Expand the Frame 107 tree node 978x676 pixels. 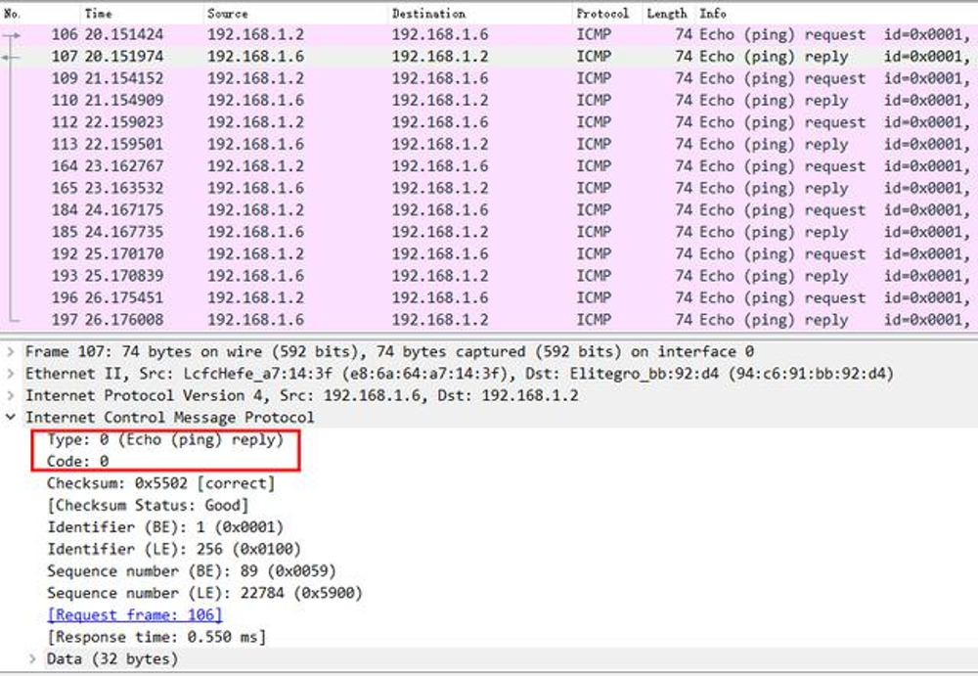[10, 352]
